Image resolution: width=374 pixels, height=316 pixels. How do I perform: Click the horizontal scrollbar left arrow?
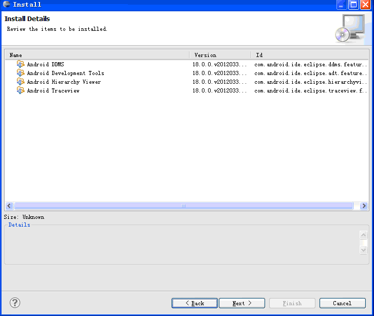(9, 206)
